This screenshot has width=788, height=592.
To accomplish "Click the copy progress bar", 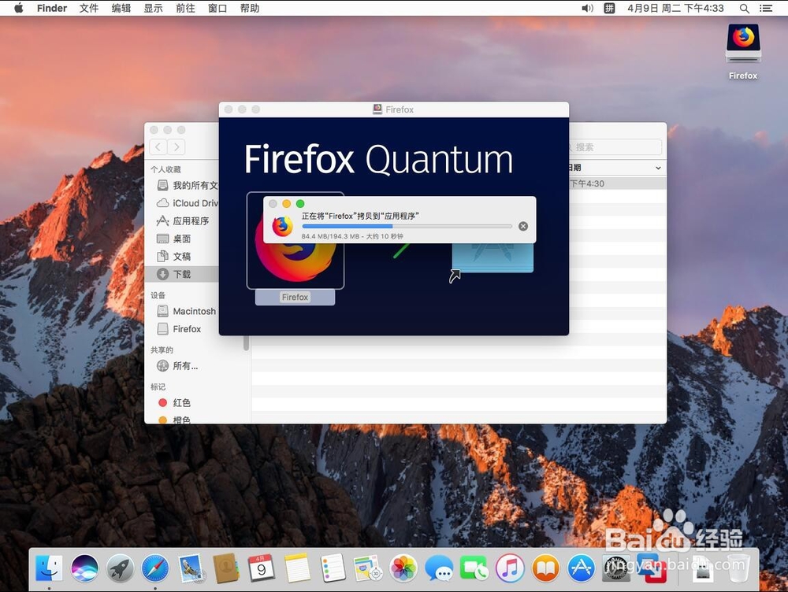I will (407, 227).
